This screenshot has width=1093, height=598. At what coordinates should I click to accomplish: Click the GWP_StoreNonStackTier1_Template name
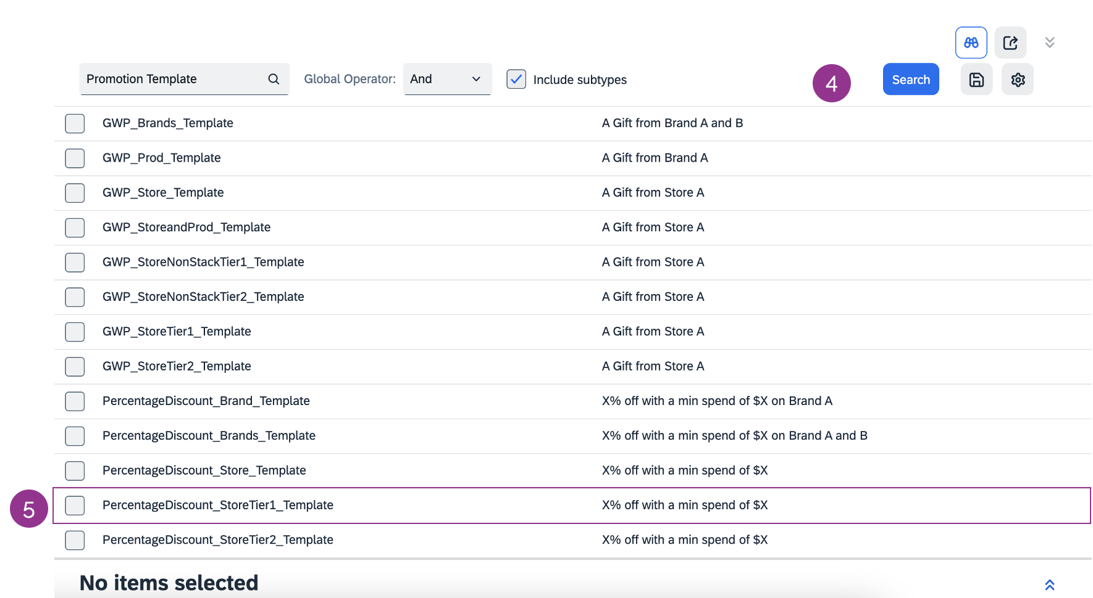203,262
